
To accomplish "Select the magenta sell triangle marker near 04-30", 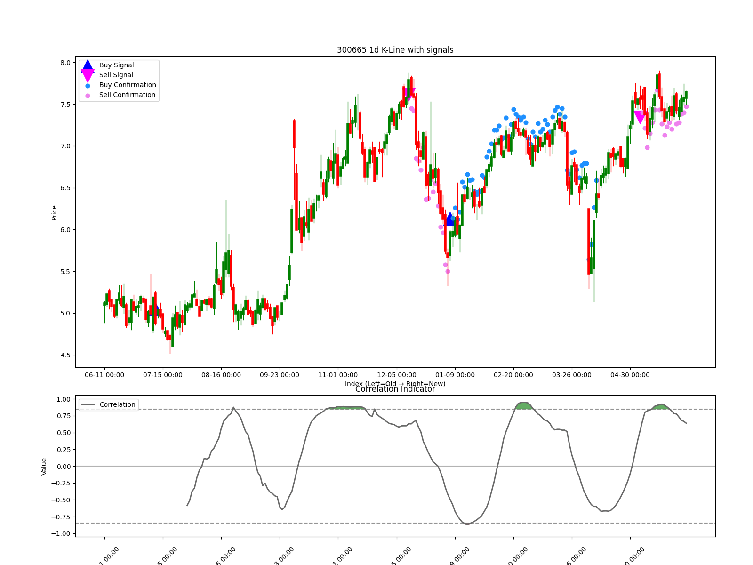I will [640, 117].
